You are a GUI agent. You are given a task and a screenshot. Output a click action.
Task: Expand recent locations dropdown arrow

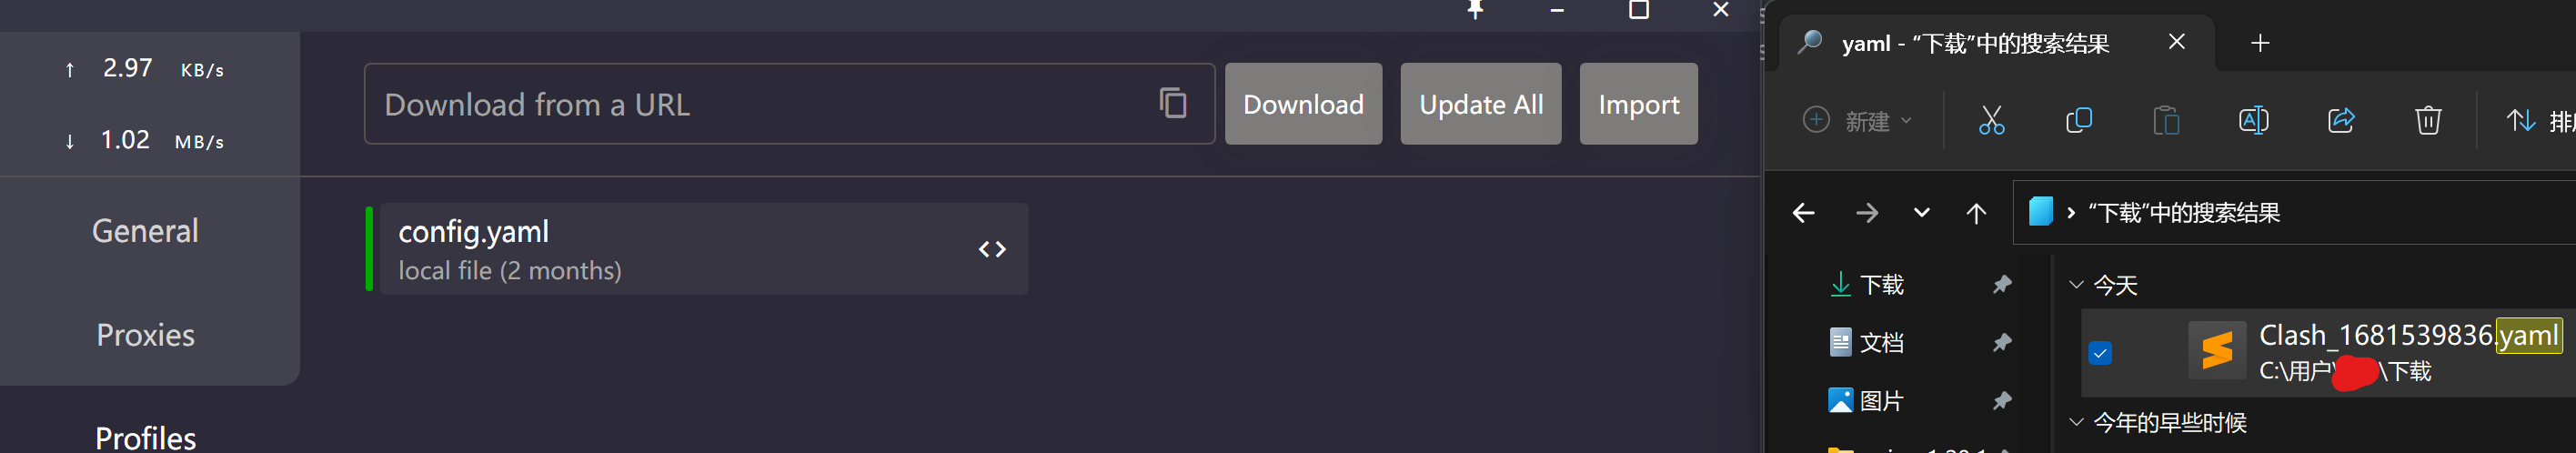click(x=1921, y=212)
